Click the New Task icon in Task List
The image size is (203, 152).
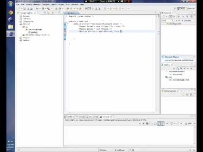click(x=164, y=16)
